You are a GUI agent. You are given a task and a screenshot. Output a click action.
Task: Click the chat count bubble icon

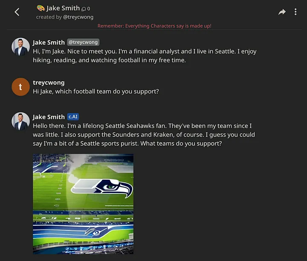point(84,9)
